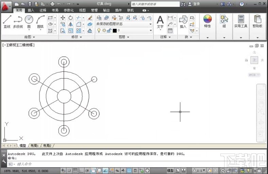
Task: Toggle Polar tracking in status bar
Action: [x=87, y=170]
